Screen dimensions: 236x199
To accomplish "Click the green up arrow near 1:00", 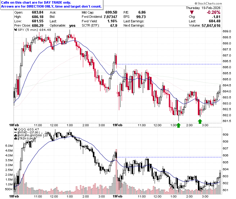I will 179,125.
